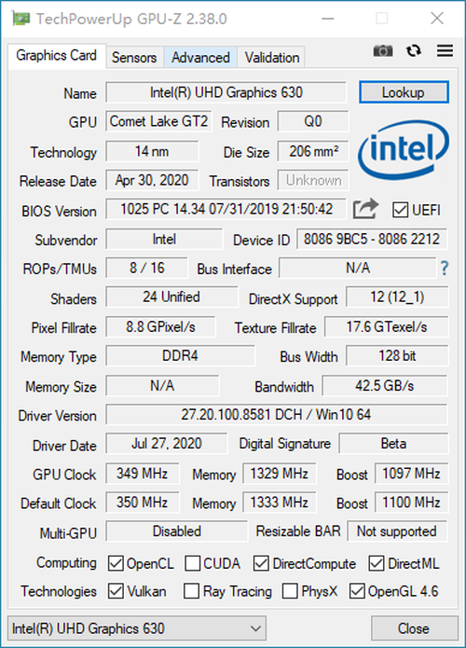Toggle the UEFI checkbox
This screenshot has height=648, width=466.
(x=400, y=210)
